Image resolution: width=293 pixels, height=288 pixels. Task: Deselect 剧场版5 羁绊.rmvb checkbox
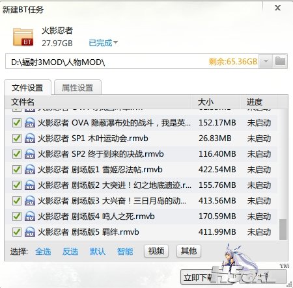point(17,232)
